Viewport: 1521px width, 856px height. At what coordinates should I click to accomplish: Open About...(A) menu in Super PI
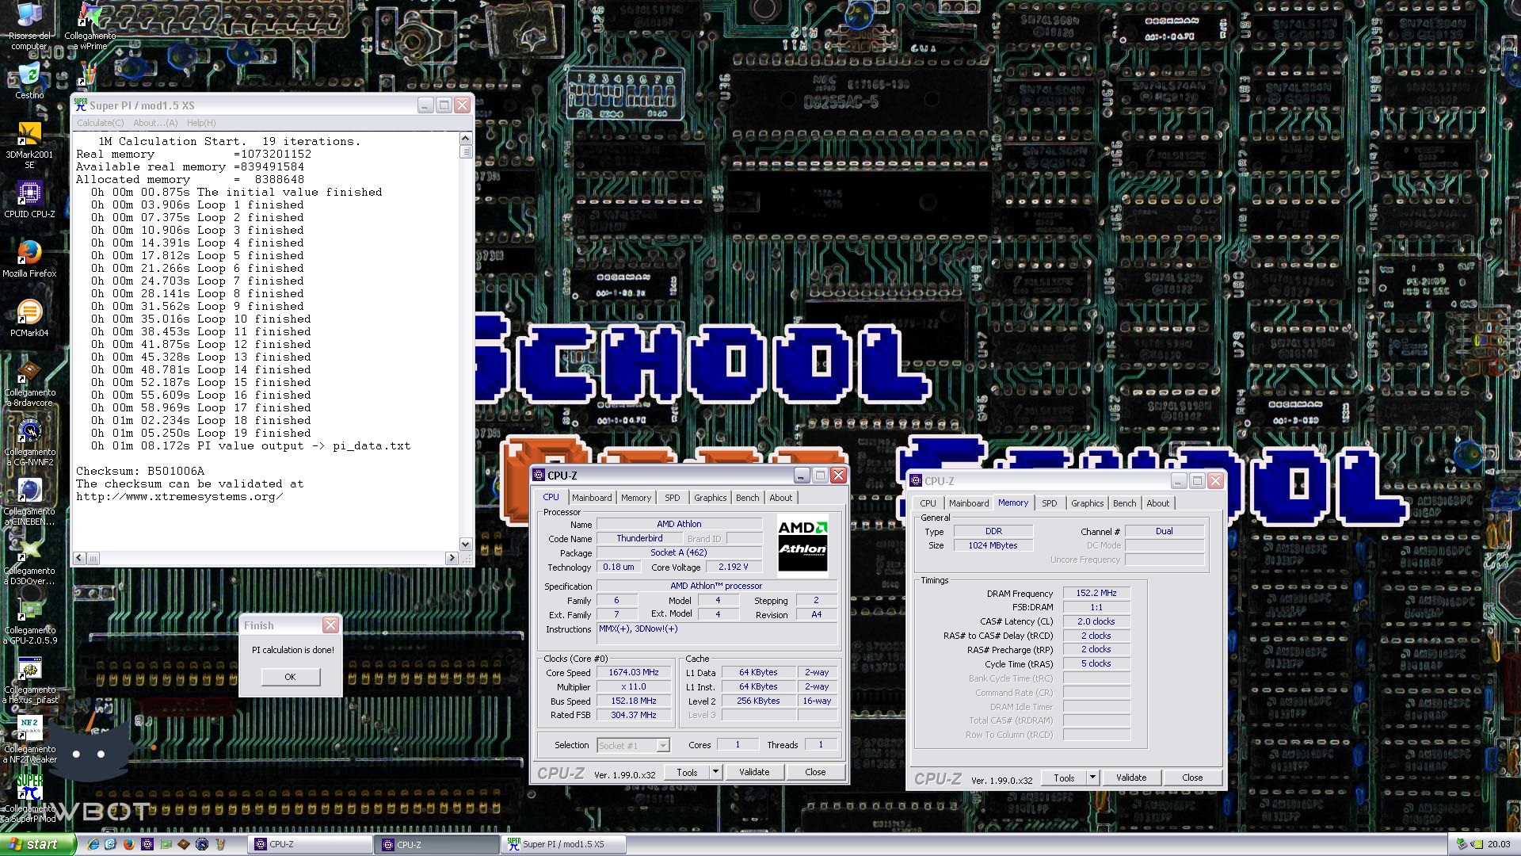tap(155, 123)
